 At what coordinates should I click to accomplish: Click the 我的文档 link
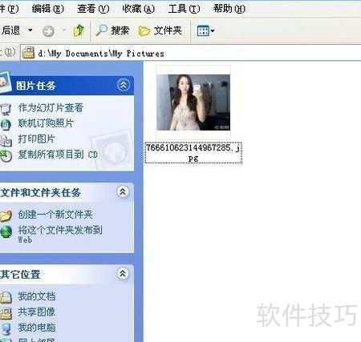point(37,296)
